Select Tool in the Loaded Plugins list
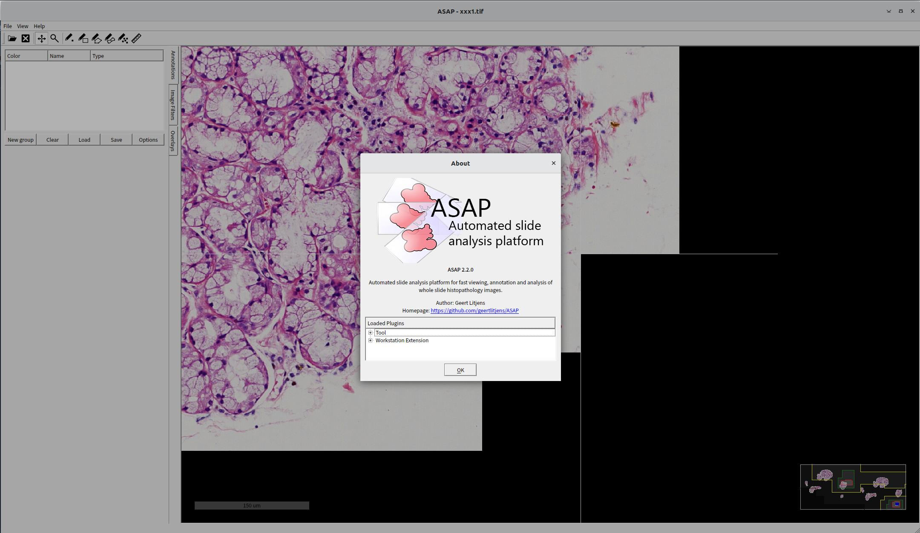 [x=380, y=332]
